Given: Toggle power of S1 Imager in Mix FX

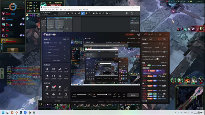Looking at the screenshot, I should tap(131, 23).
